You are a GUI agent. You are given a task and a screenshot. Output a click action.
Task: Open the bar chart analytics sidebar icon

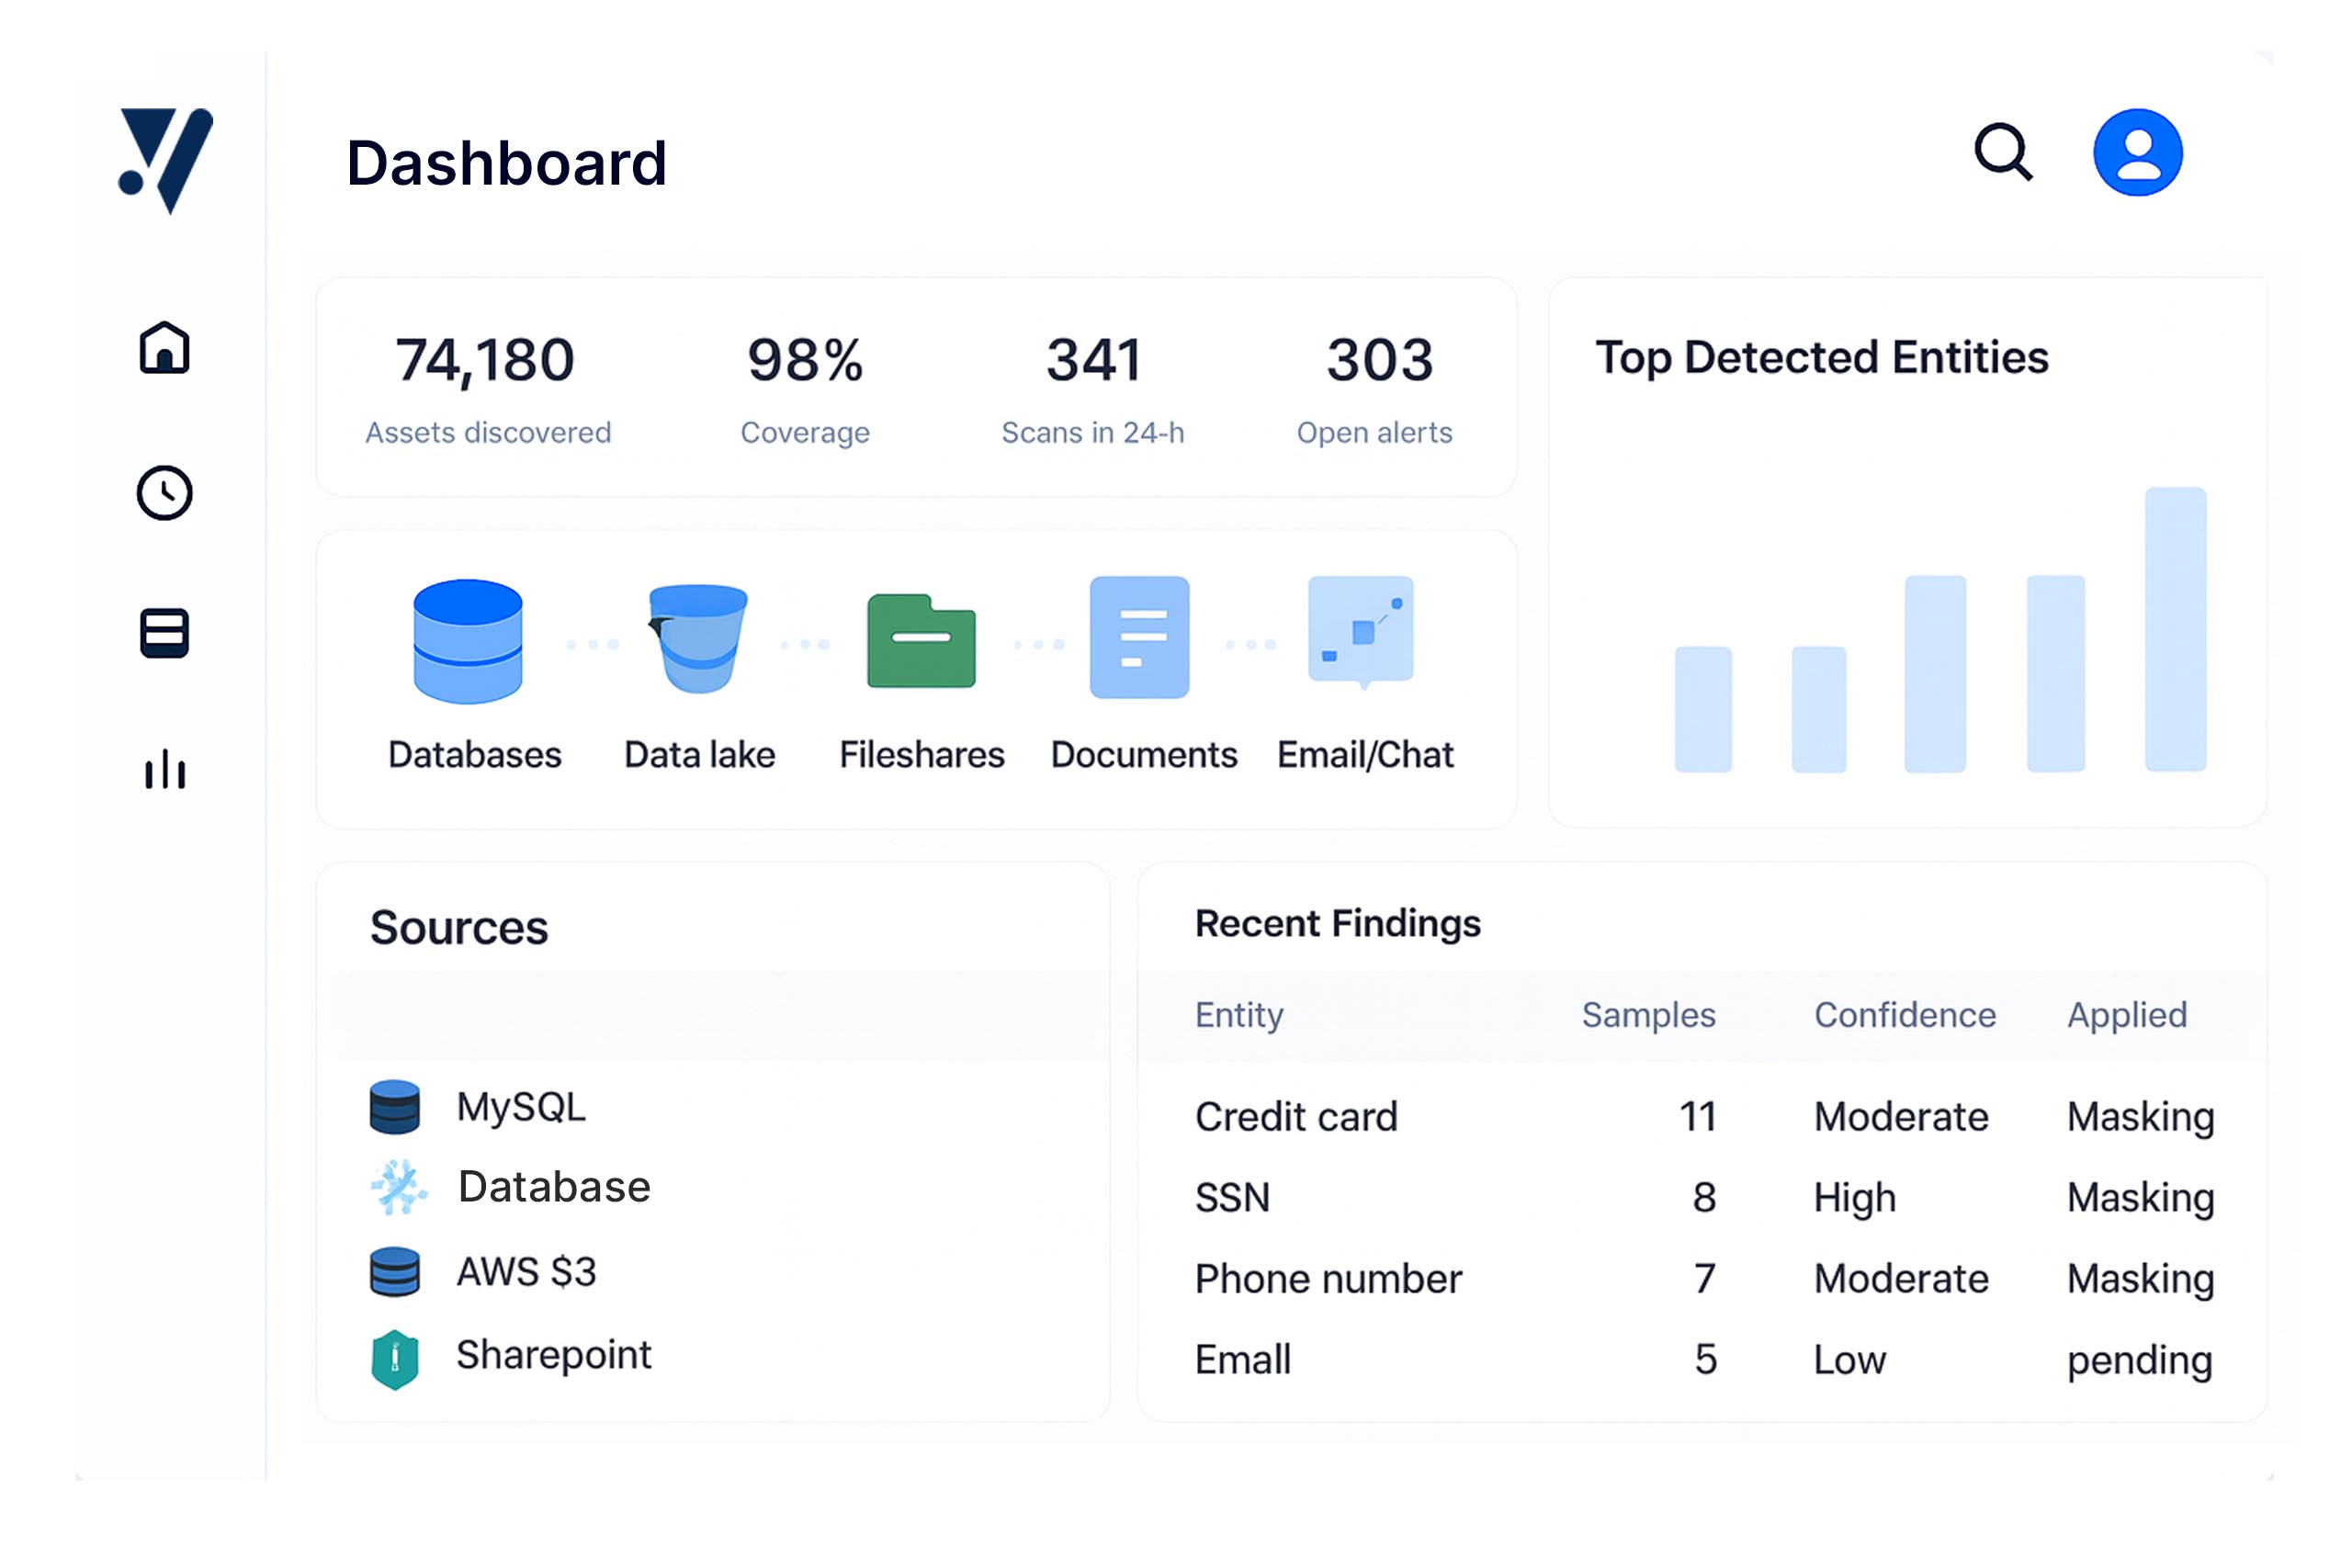coord(164,770)
